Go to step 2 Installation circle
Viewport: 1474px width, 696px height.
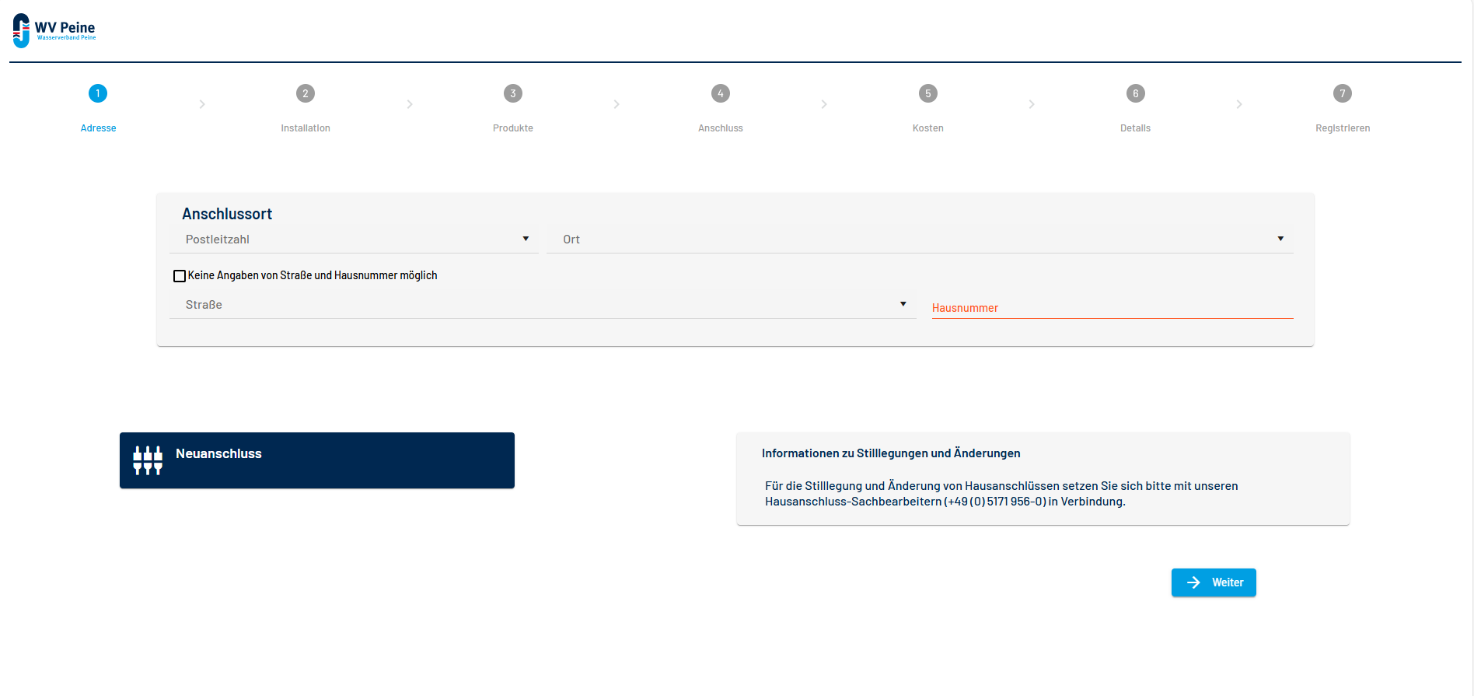[306, 93]
